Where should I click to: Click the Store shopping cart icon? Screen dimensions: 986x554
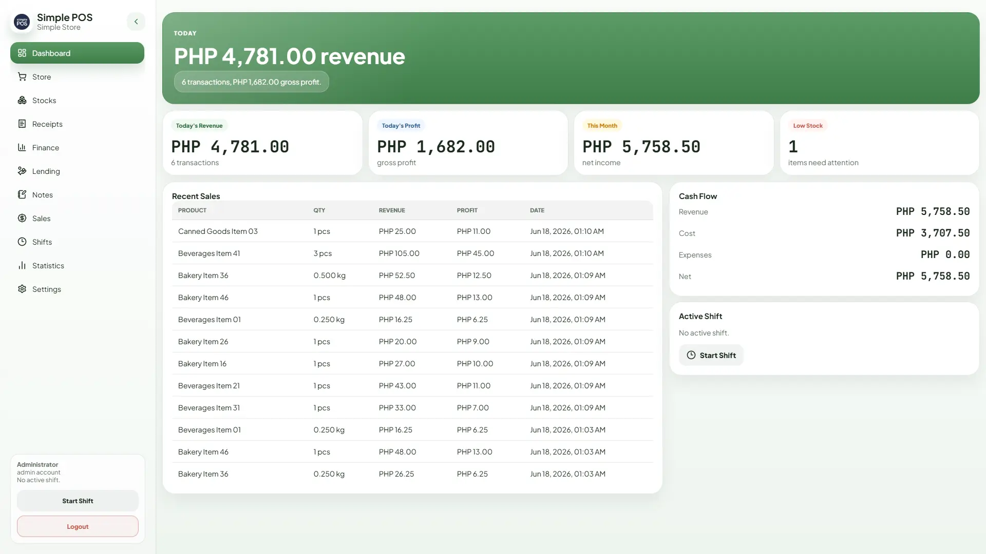[x=22, y=76]
